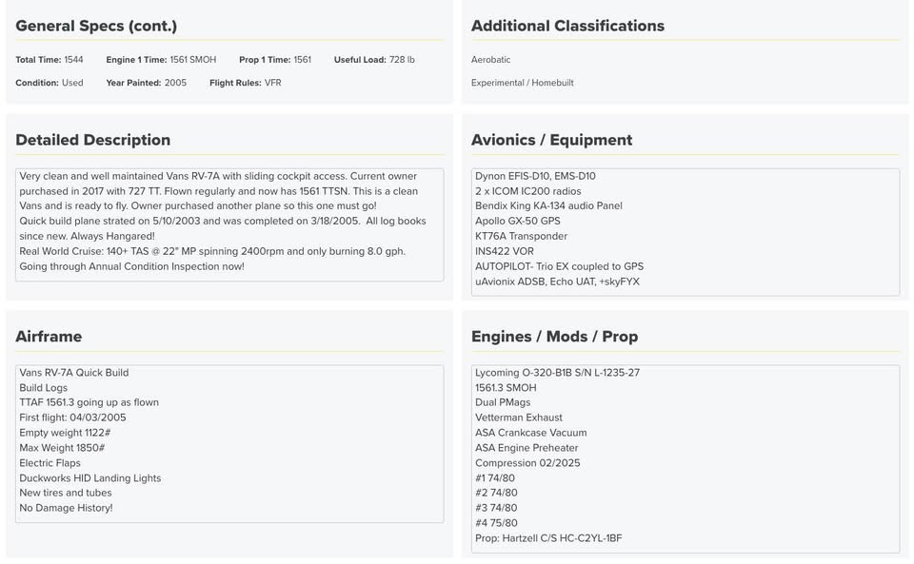This screenshot has height=564, width=914.
Task: Select 'Year Painted: 2005' entry
Action: (147, 84)
